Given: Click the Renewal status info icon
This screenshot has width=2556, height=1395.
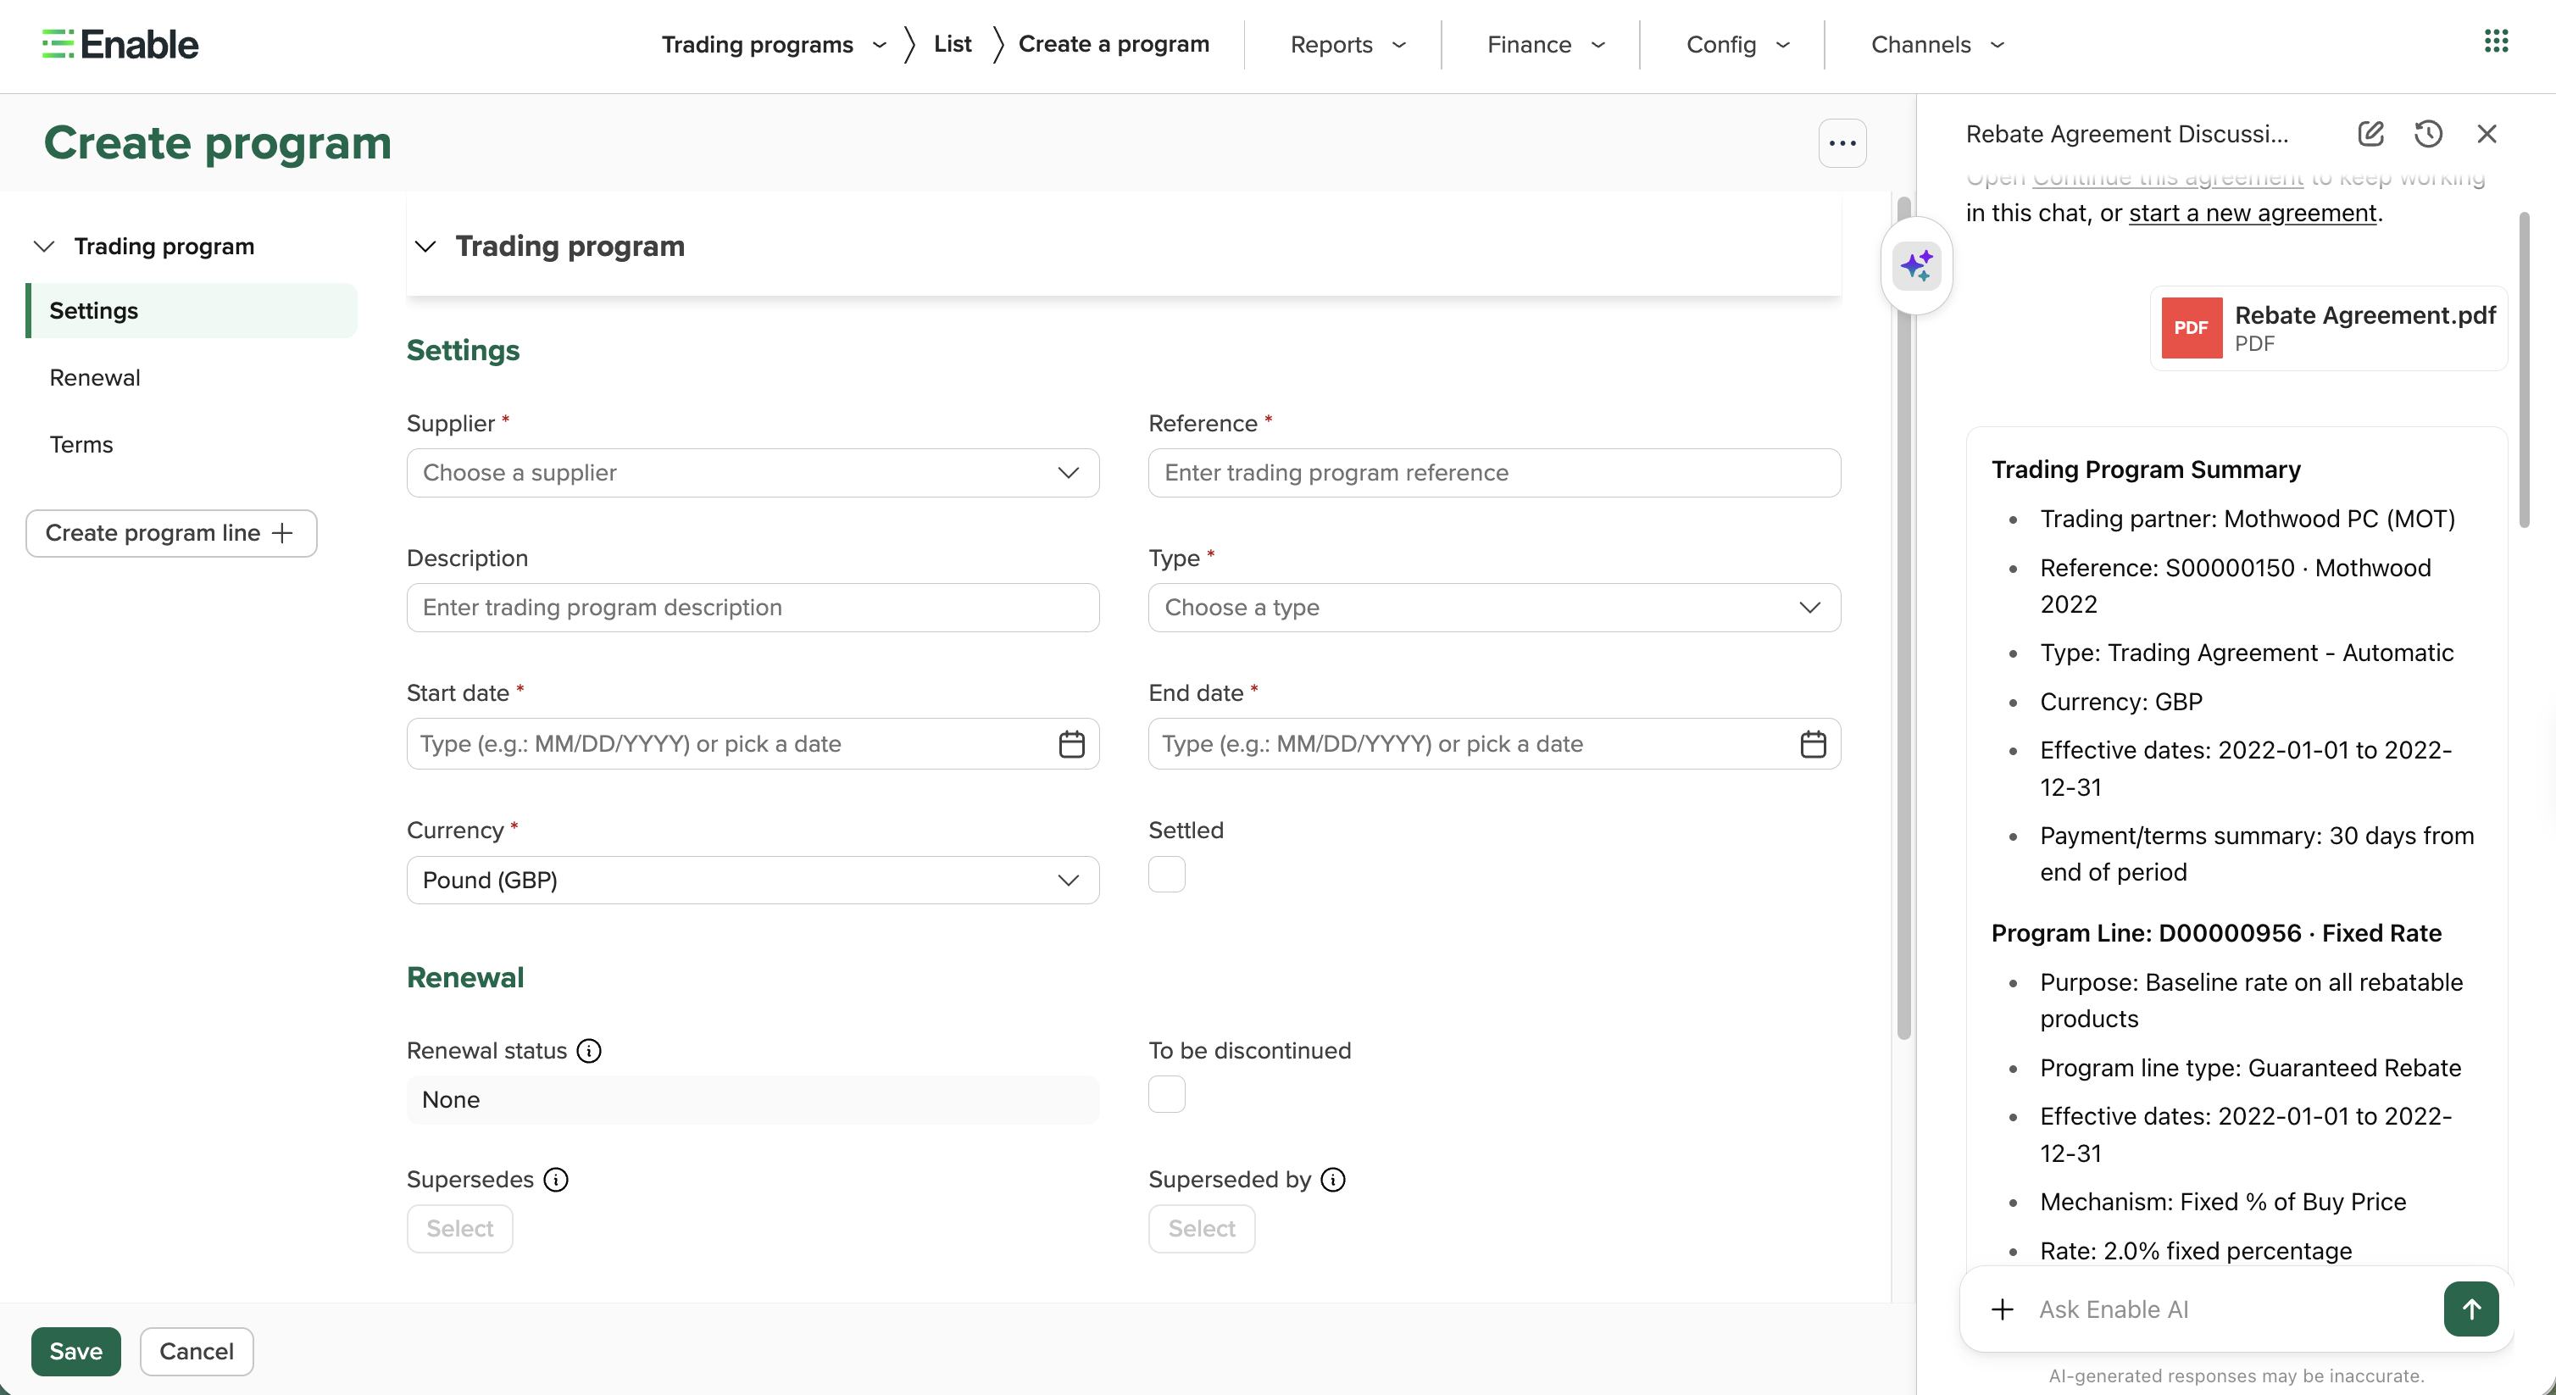Looking at the screenshot, I should (x=589, y=1051).
